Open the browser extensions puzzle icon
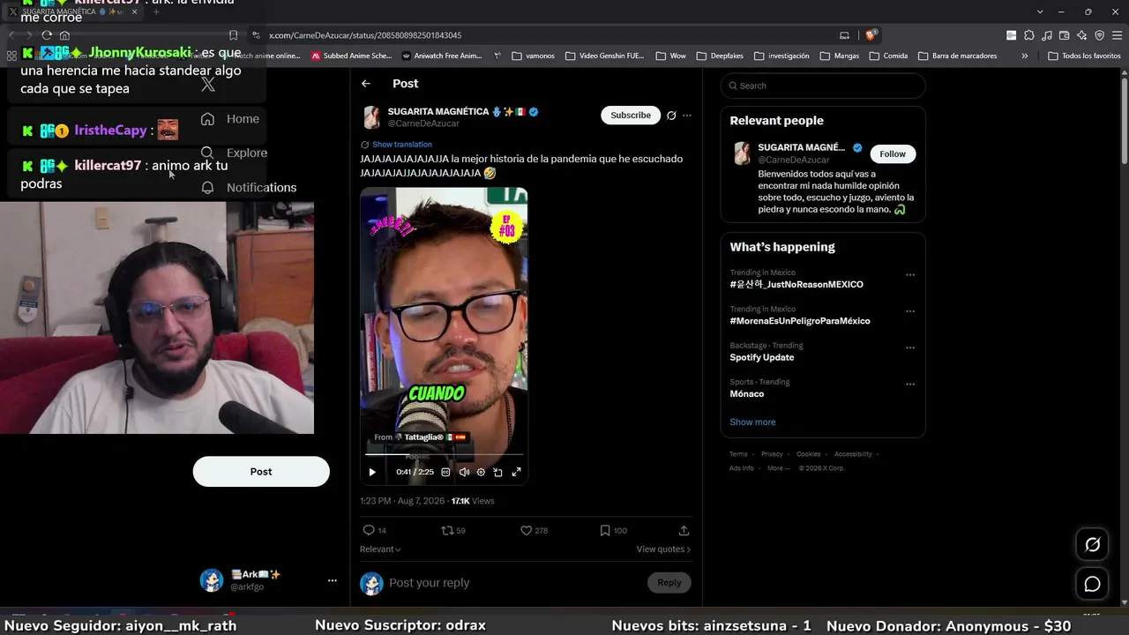Viewport: 1129px width, 635px height. click(x=1028, y=35)
